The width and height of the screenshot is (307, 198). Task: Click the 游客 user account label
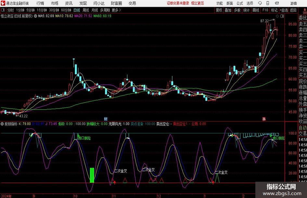tap(294, 3)
